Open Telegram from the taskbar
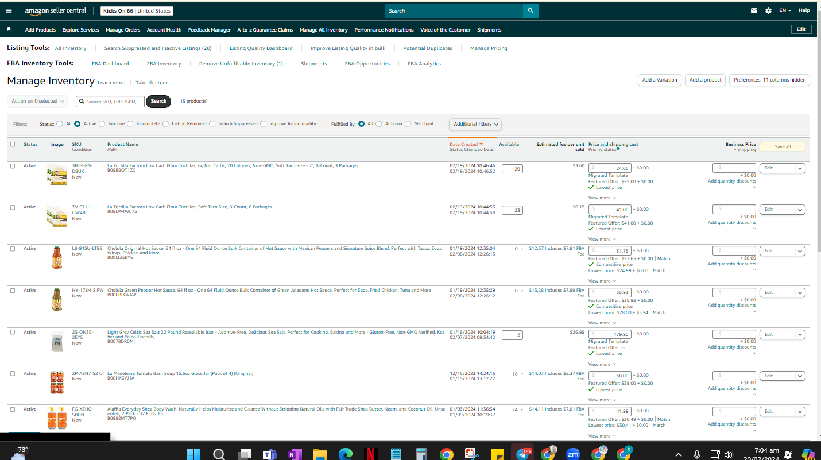The width and height of the screenshot is (821, 460). [x=523, y=454]
